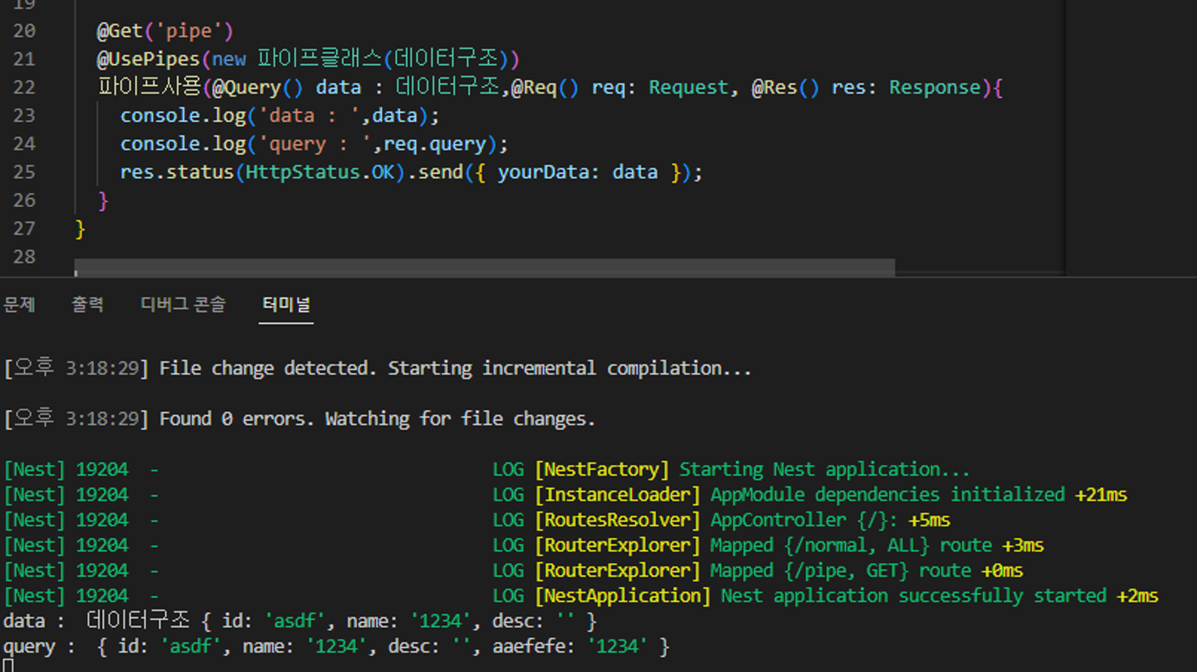Click line number 25 in the gutter

point(24,172)
